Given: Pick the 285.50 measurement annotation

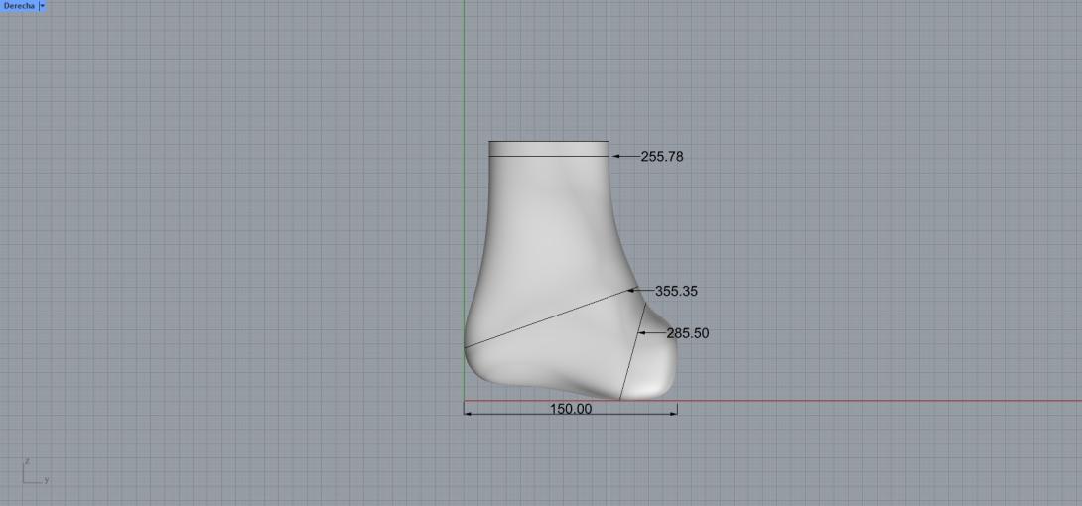Looking at the screenshot, I should click(687, 334).
